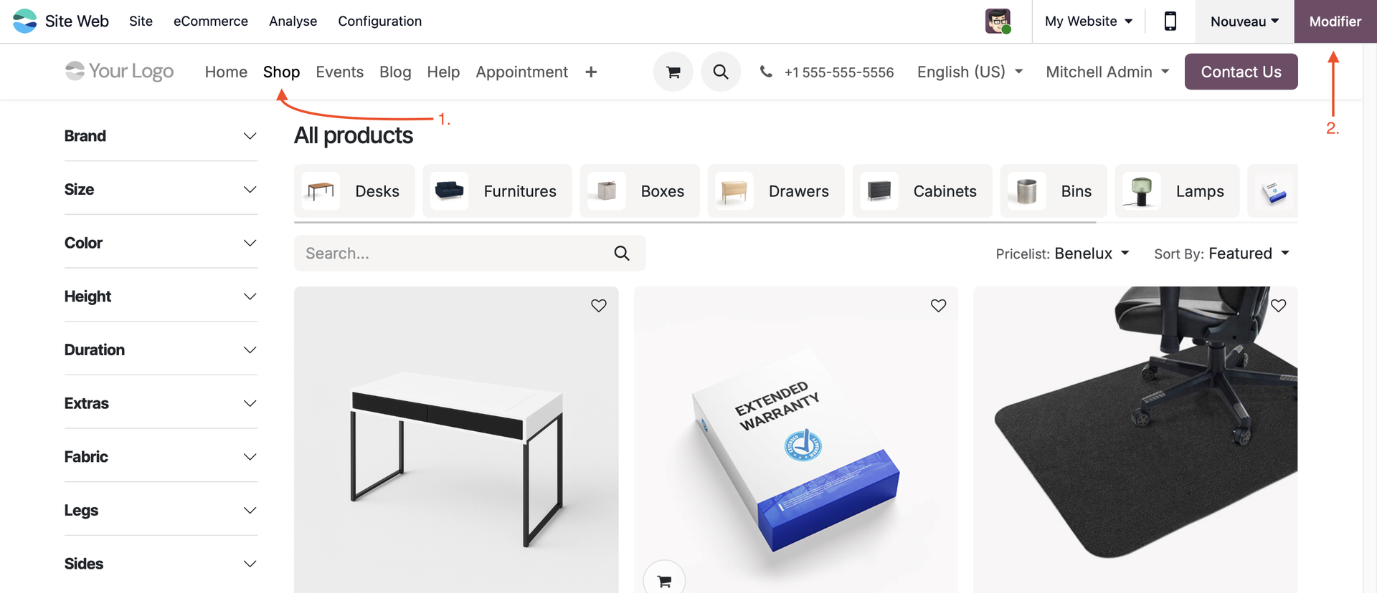Toggle wishlist heart on chair mat product
The width and height of the screenshot is (1377, 593).
1278,306
